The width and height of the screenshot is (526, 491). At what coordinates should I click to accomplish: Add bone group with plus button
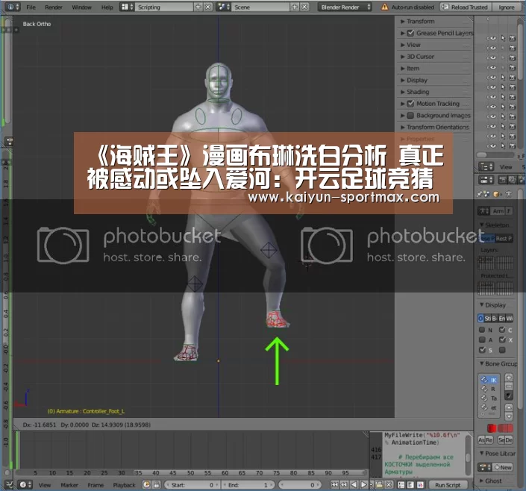click(x=509, y=378)
